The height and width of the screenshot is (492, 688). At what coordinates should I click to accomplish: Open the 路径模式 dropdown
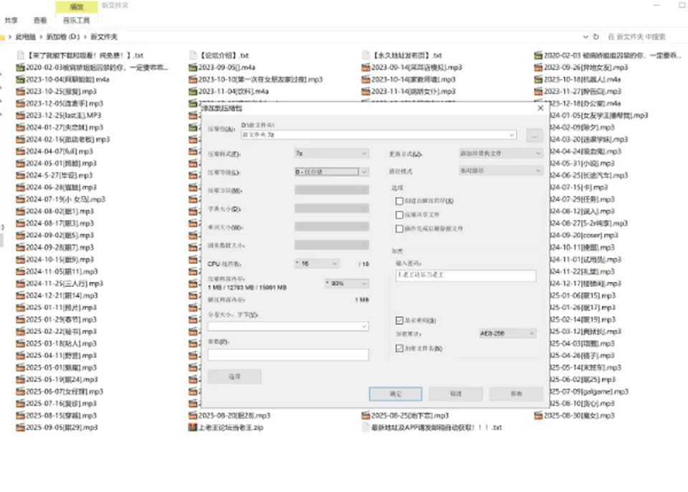(x=501, y=171)
